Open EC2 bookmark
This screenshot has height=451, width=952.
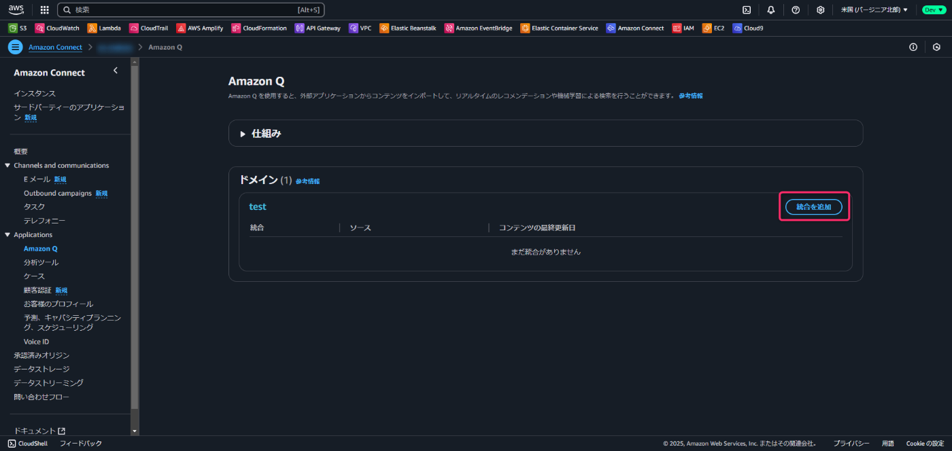tap(713, 29)
